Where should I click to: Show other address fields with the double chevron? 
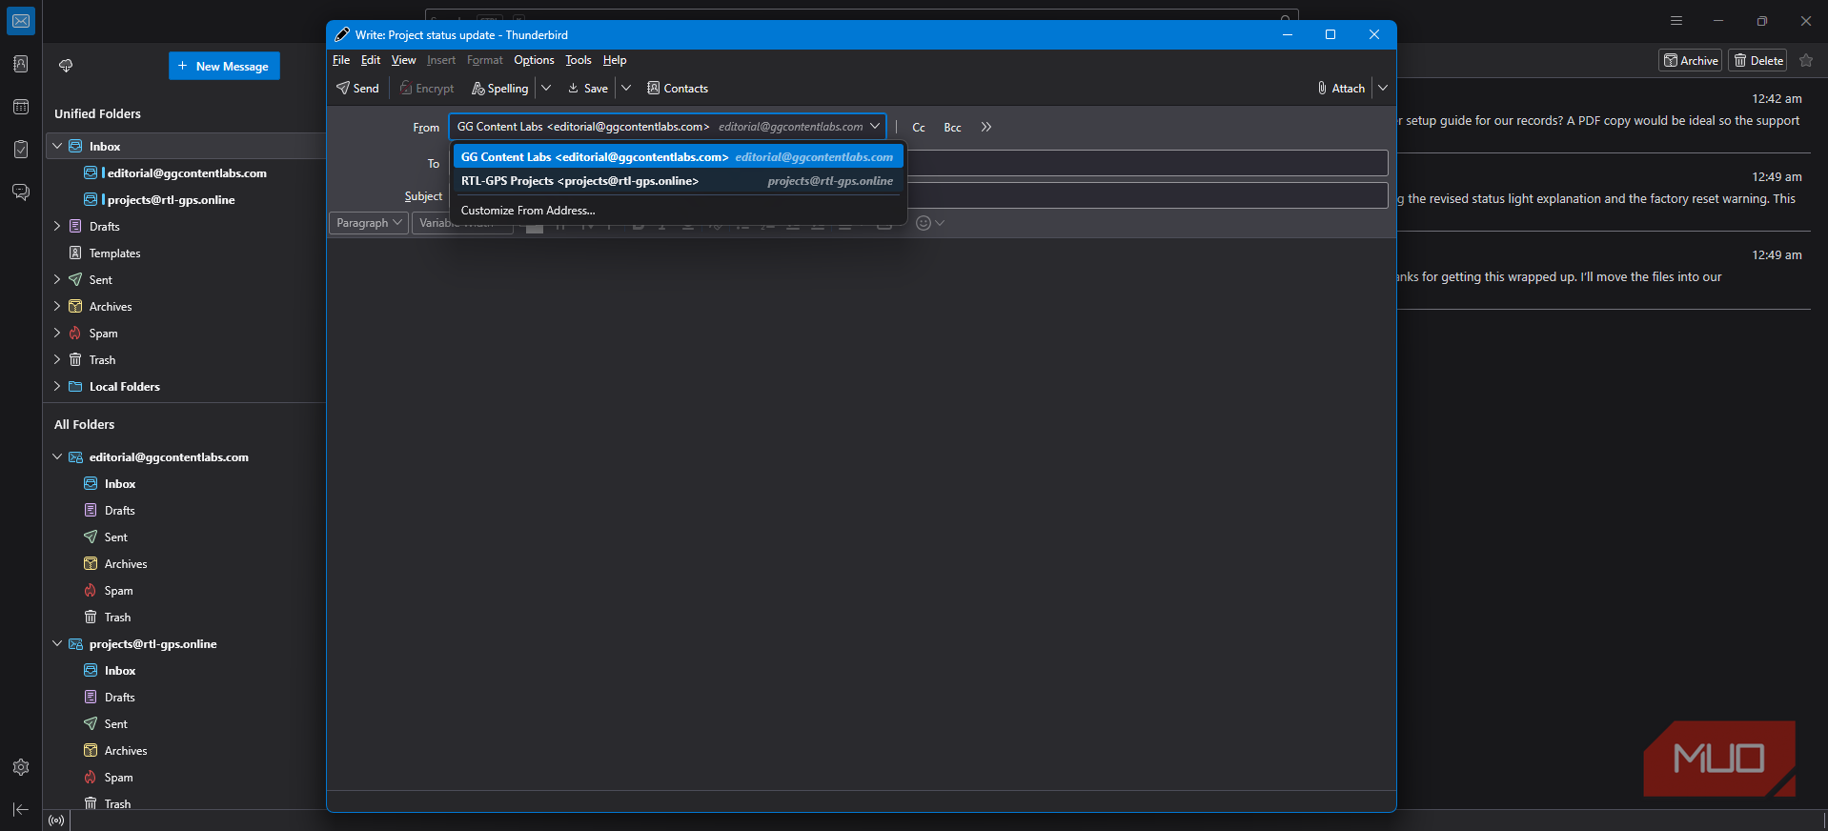[x=986, y=127]
